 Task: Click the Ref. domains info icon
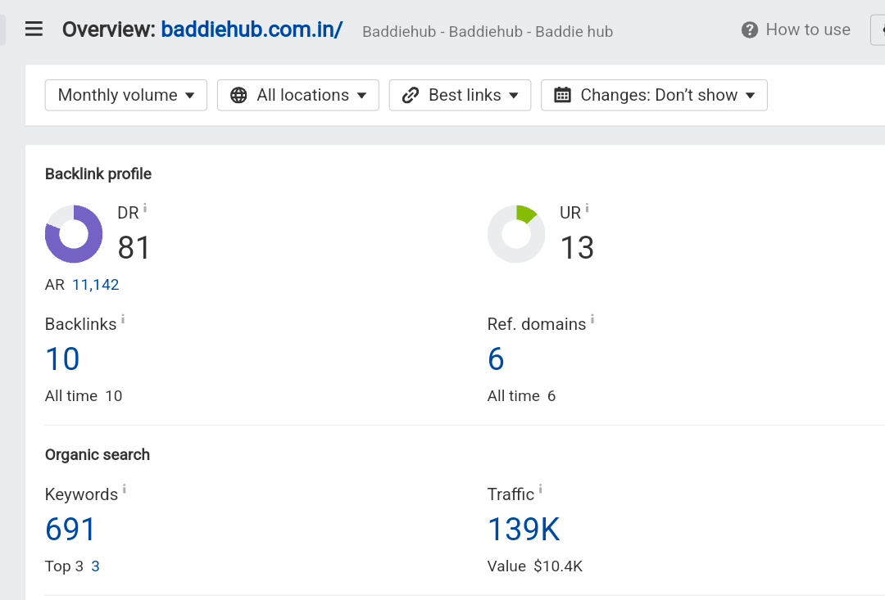(592, 320)
